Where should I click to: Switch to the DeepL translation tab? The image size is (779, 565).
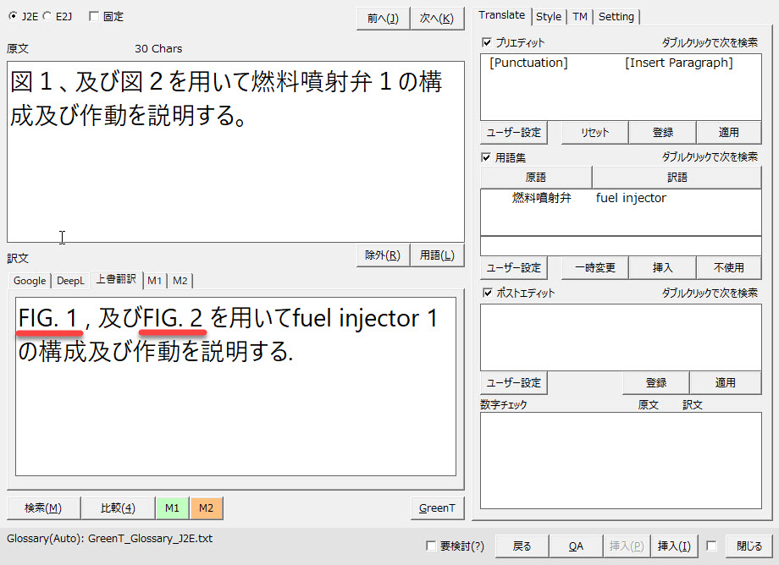click(x=70, y=280)
